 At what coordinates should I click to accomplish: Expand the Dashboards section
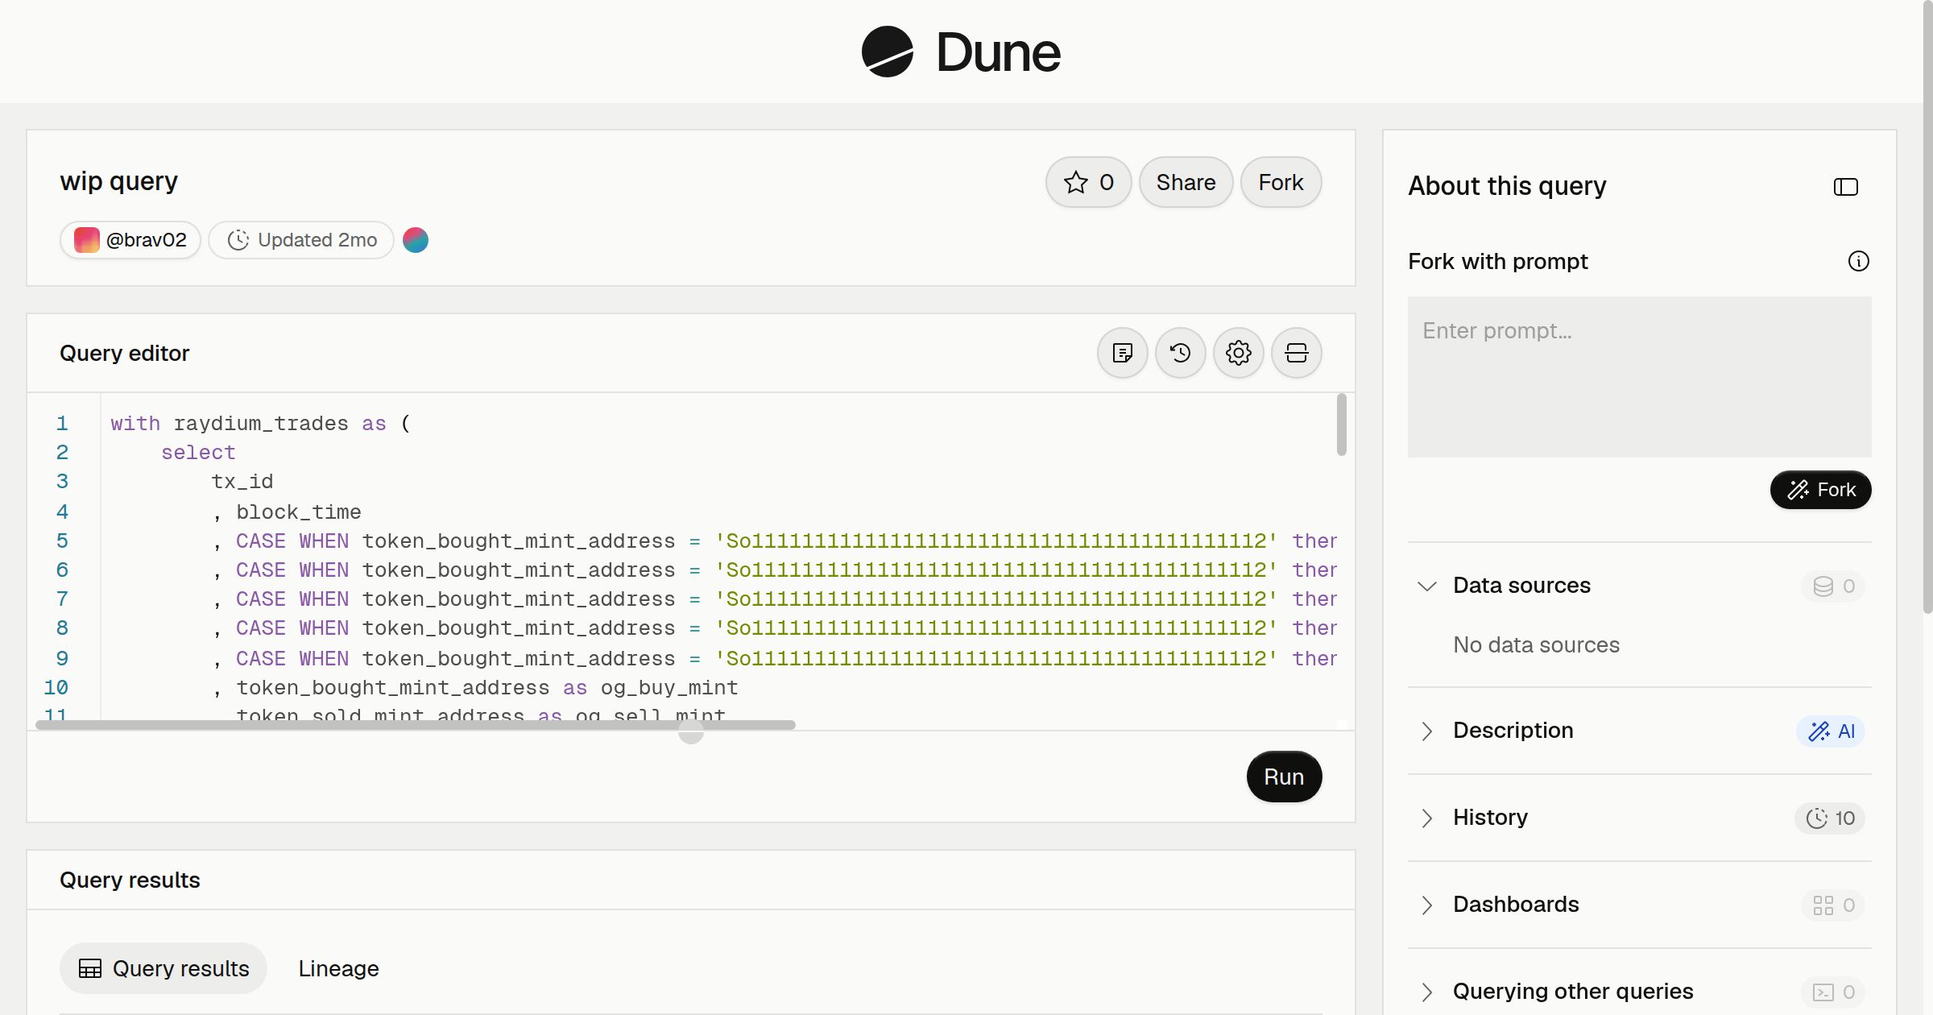tap(1426, 905)
